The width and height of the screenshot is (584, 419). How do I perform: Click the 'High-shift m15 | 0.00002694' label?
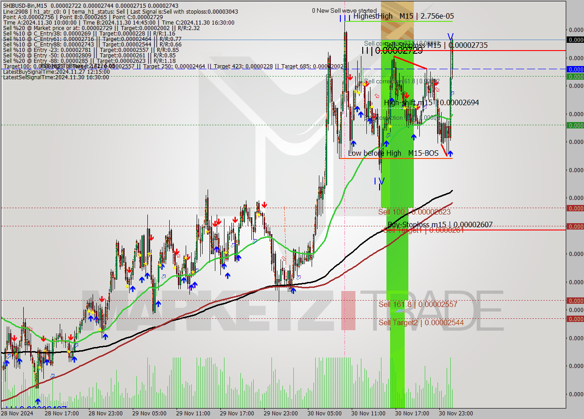coord(432,102)
